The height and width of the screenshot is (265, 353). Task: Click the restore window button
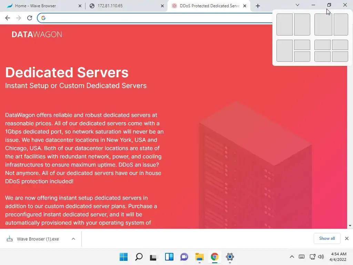329,5
